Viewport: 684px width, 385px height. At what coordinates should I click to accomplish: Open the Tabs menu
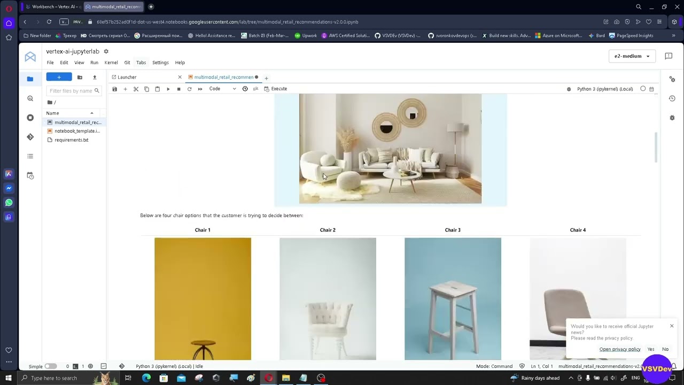point(141,63)
